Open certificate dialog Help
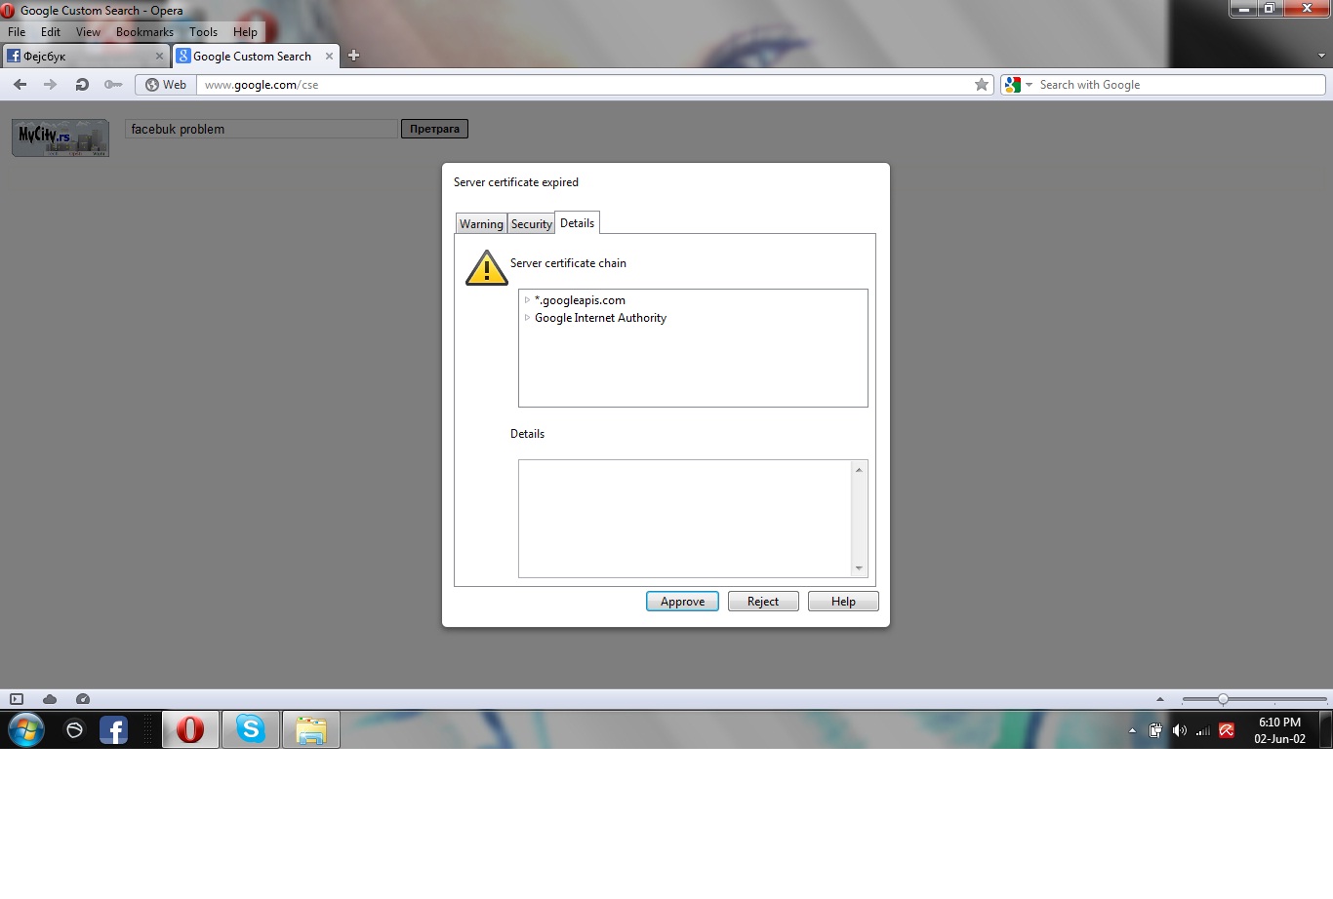 click(843, 602)
